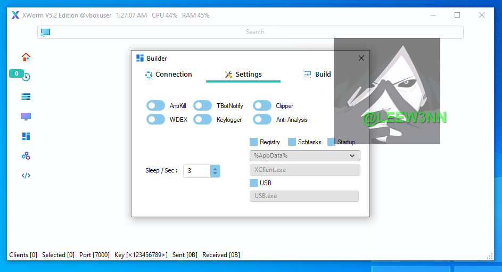Click the chat icon in the search bar

(45, 32)
